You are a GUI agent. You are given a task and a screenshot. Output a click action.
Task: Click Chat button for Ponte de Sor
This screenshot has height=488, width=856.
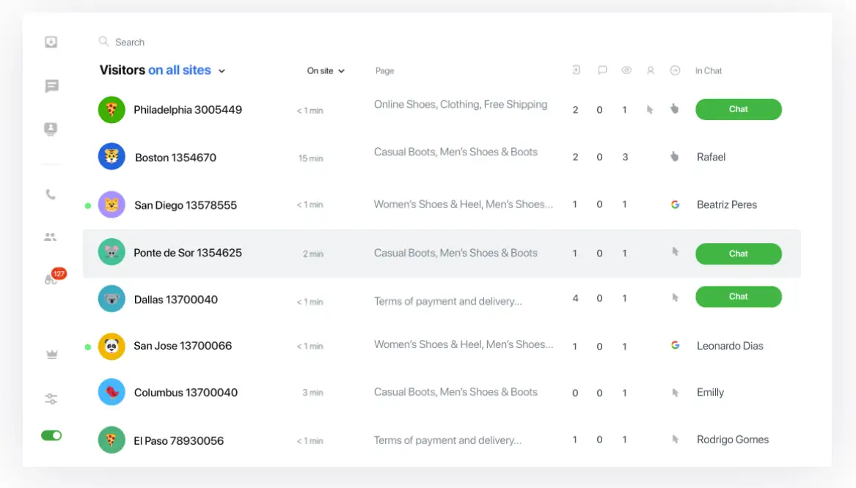[738, 254]
